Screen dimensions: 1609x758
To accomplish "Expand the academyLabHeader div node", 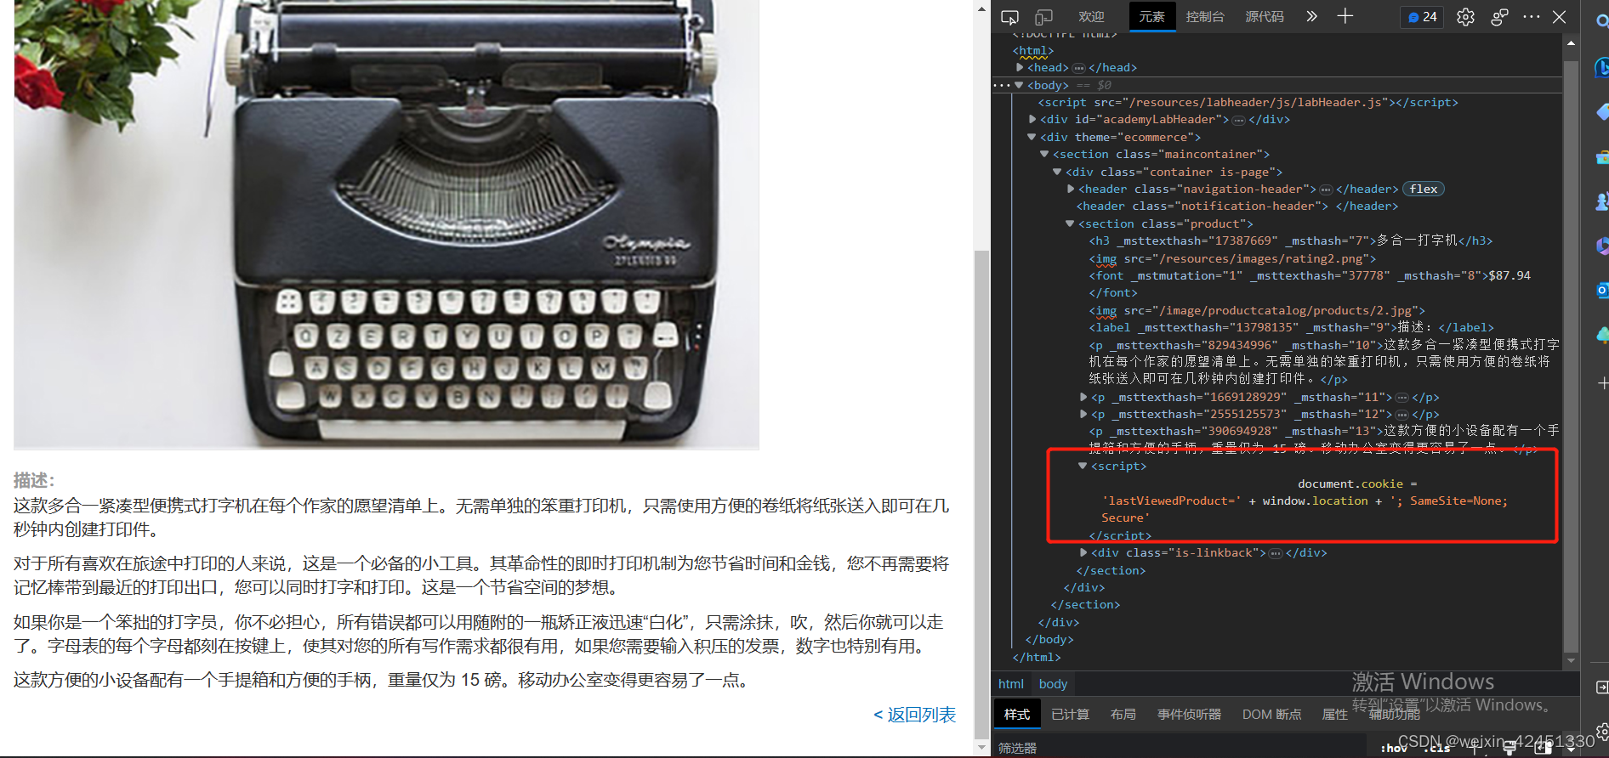I will click(1032, 119).
